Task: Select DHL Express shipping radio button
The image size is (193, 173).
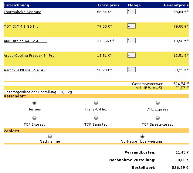Action: [158, 103]
